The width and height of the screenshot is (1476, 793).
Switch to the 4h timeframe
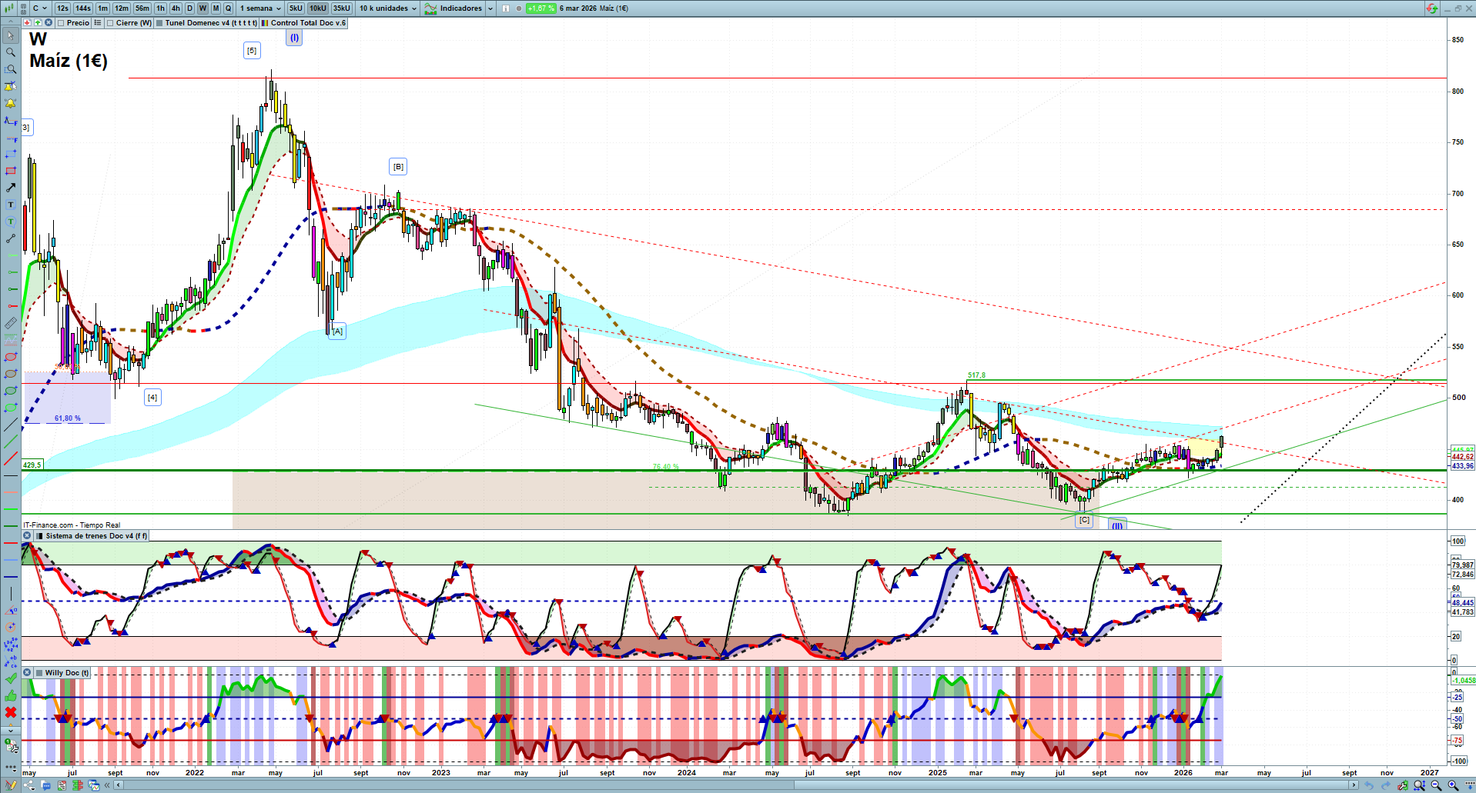click(x=176, y=8)
